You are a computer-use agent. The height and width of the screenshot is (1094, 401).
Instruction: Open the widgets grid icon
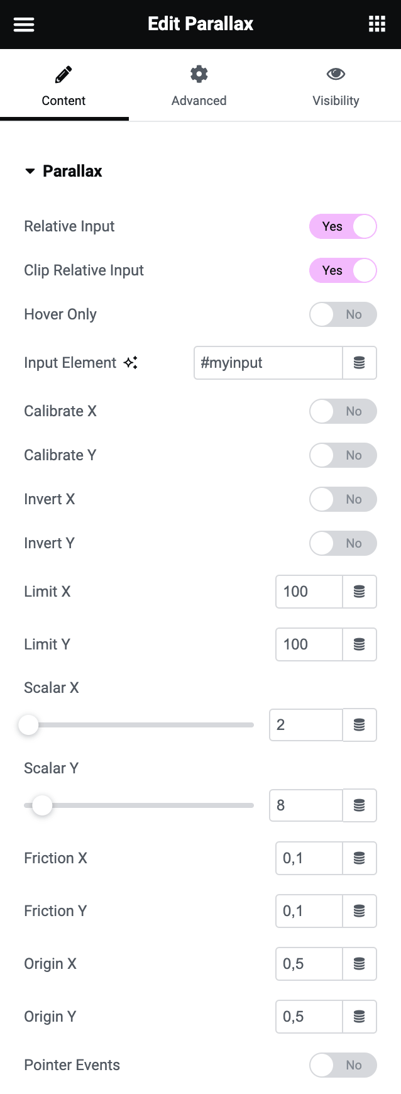[x=376, y=25]
